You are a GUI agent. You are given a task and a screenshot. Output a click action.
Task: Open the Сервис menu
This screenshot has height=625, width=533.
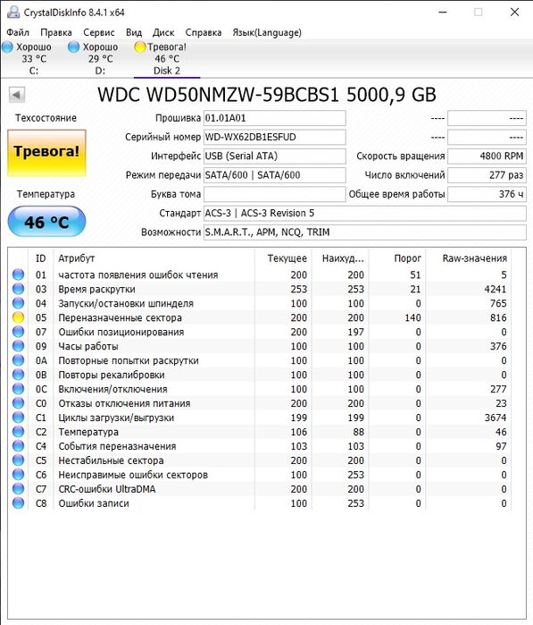pyautogui.click(x=99, y=32)
